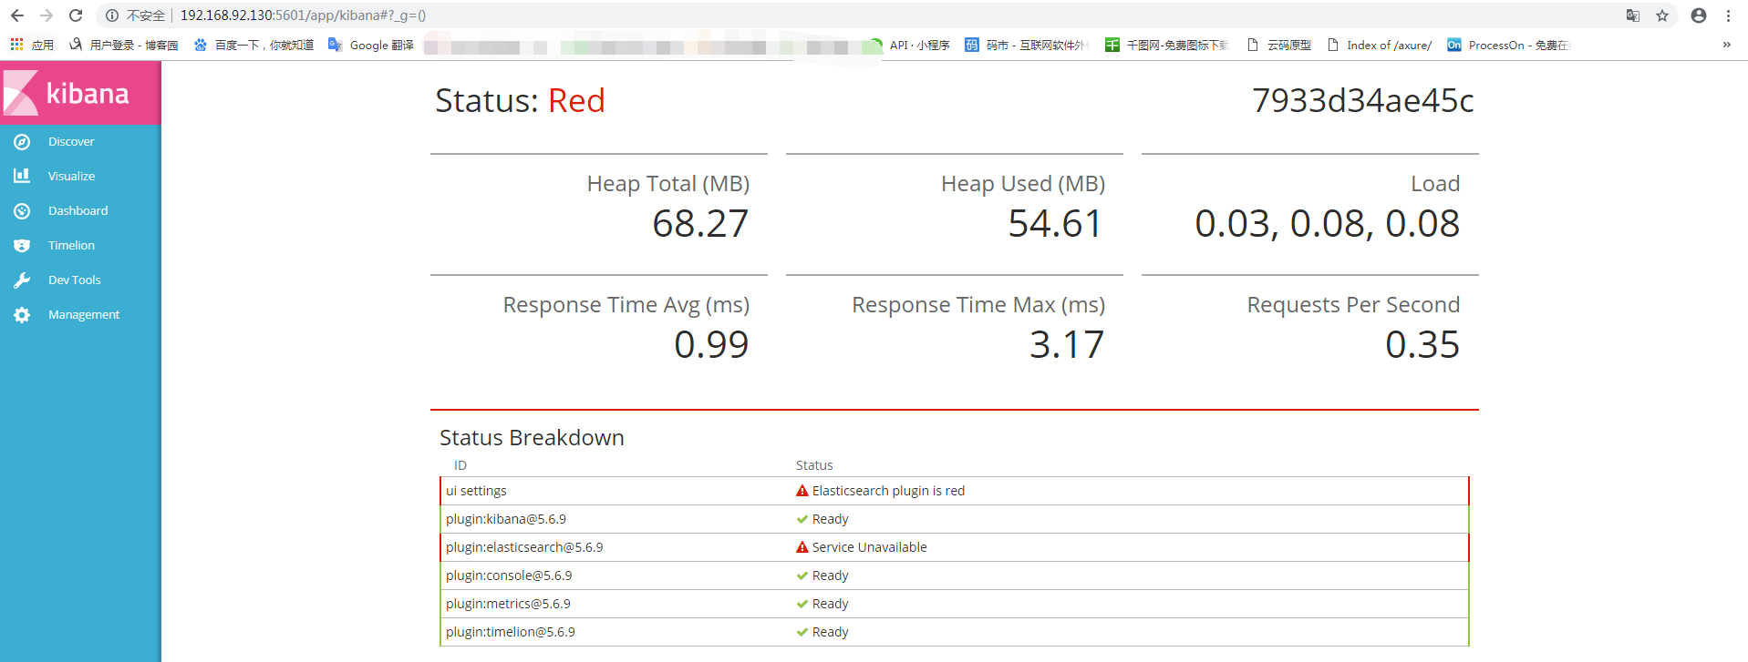Open Dashboard gauge icon

(22, 211)
